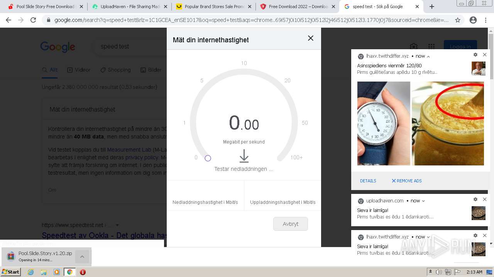Dismiss uploadhaven.com notification
Screen dimensions: 494x277
point(485,199)
